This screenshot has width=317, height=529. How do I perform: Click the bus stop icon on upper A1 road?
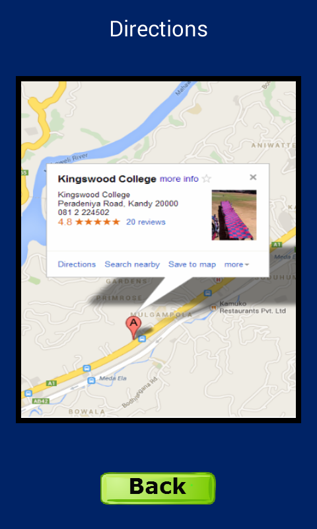click(x=207, y=293)
